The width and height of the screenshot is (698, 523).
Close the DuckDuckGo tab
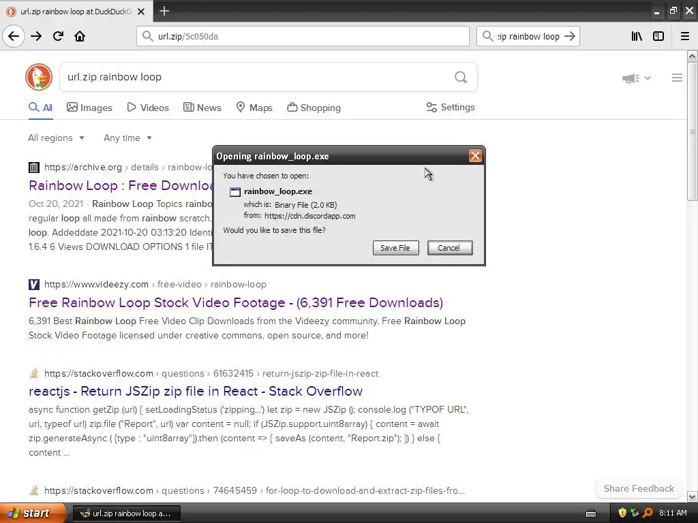point(141,12)
